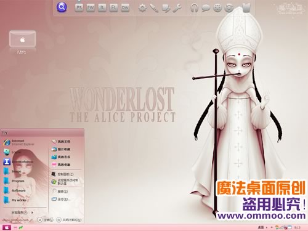Click the apple Start button on taskbar

[x=7, y=227]
